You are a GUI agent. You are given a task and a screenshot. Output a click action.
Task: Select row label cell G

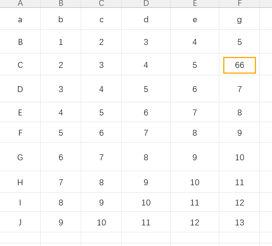coord(20,157)
